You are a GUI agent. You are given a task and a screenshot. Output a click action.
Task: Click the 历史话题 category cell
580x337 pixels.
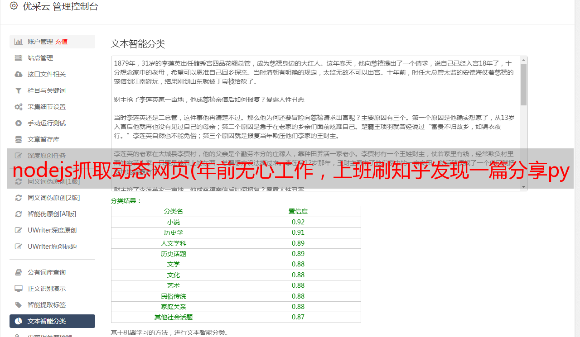pos(174,254)
